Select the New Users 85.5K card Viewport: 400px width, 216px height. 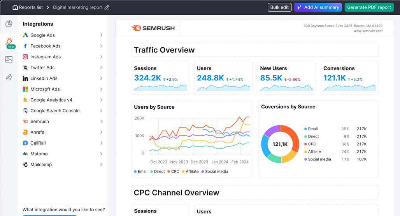(286, 78)
